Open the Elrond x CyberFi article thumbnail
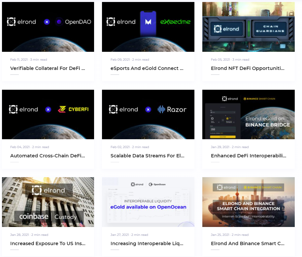 (48, 114)
